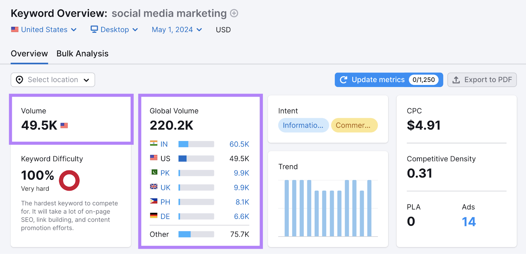Click the Philippines flag icon in Global Volume
Image resolution: width=526 pixels, height=254 pixels.
click(x=153, y=202)
